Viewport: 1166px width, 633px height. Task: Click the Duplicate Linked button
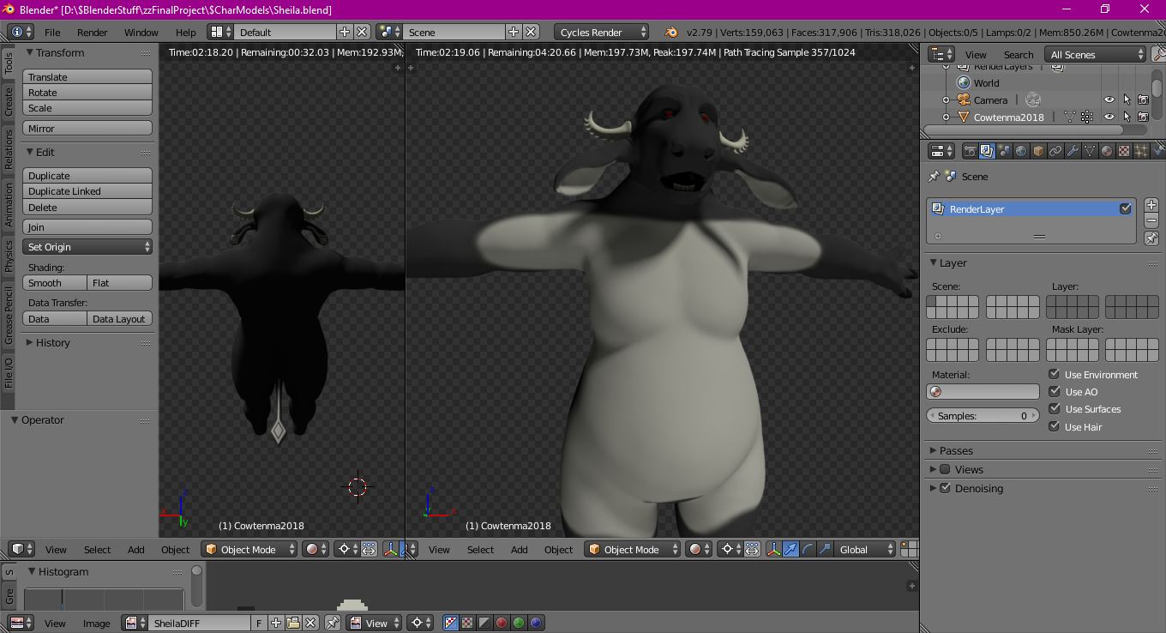[x=87, y=191]
